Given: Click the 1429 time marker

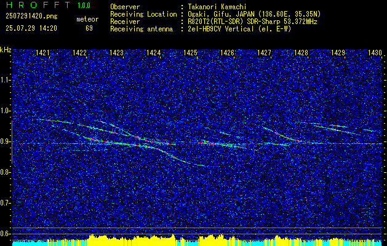Looking at the screenshot, I should (338, 53).
